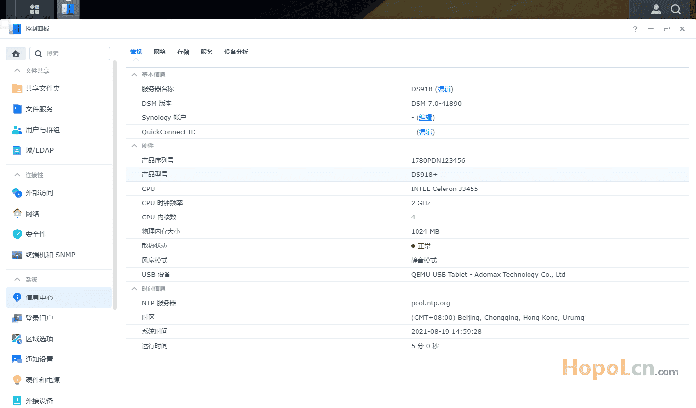This screenshot has height=408, width=696.
Task: Select serial number 1780PDN123456
Action: click(x=438, y=161)
